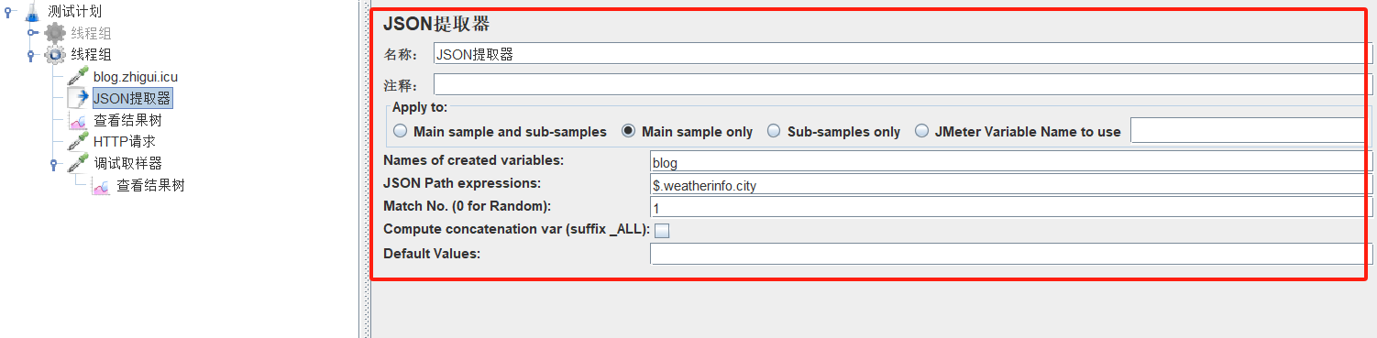Collapse the 调试取样器 tree node
The height and width of the screenshot is (338, 1377).
(x=54, y=165)
